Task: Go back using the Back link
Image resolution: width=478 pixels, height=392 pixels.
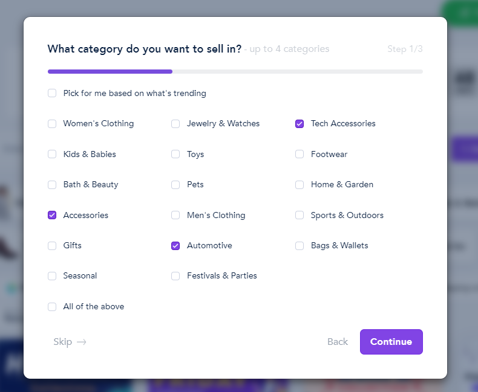Action: (338, 342)
